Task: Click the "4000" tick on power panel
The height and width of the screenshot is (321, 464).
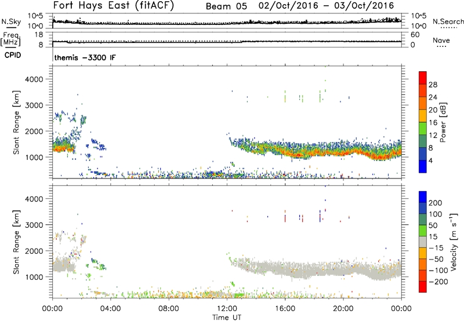Action: point(34,79)
